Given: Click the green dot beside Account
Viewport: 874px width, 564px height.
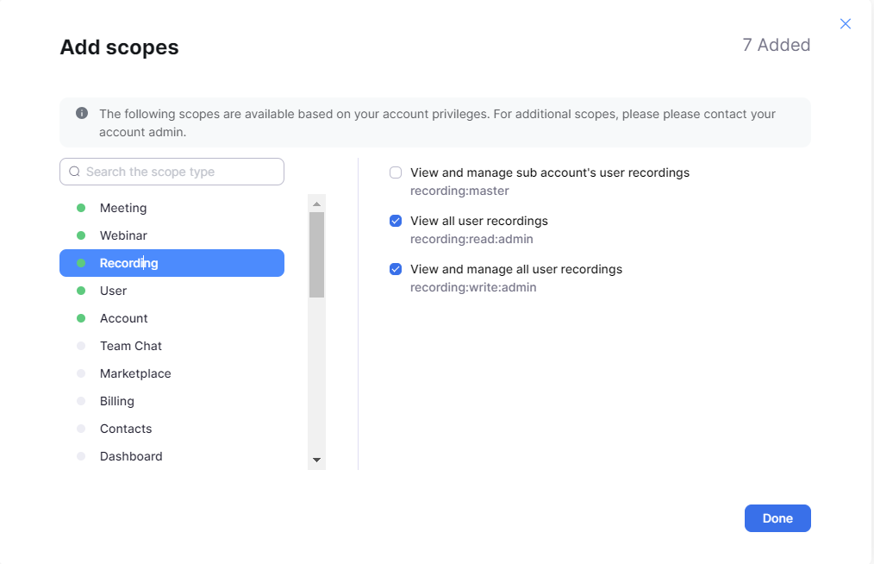Looking at the screenshot, I should (81, 318).
